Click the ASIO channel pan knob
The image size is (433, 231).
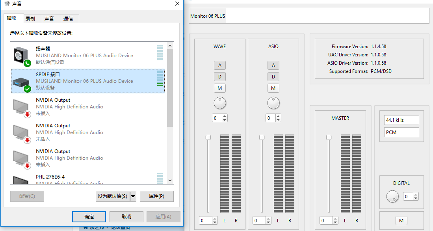coord(273,103)
